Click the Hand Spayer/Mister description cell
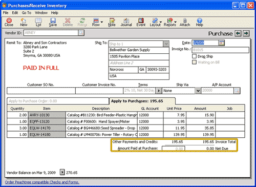 click(101, 121)
